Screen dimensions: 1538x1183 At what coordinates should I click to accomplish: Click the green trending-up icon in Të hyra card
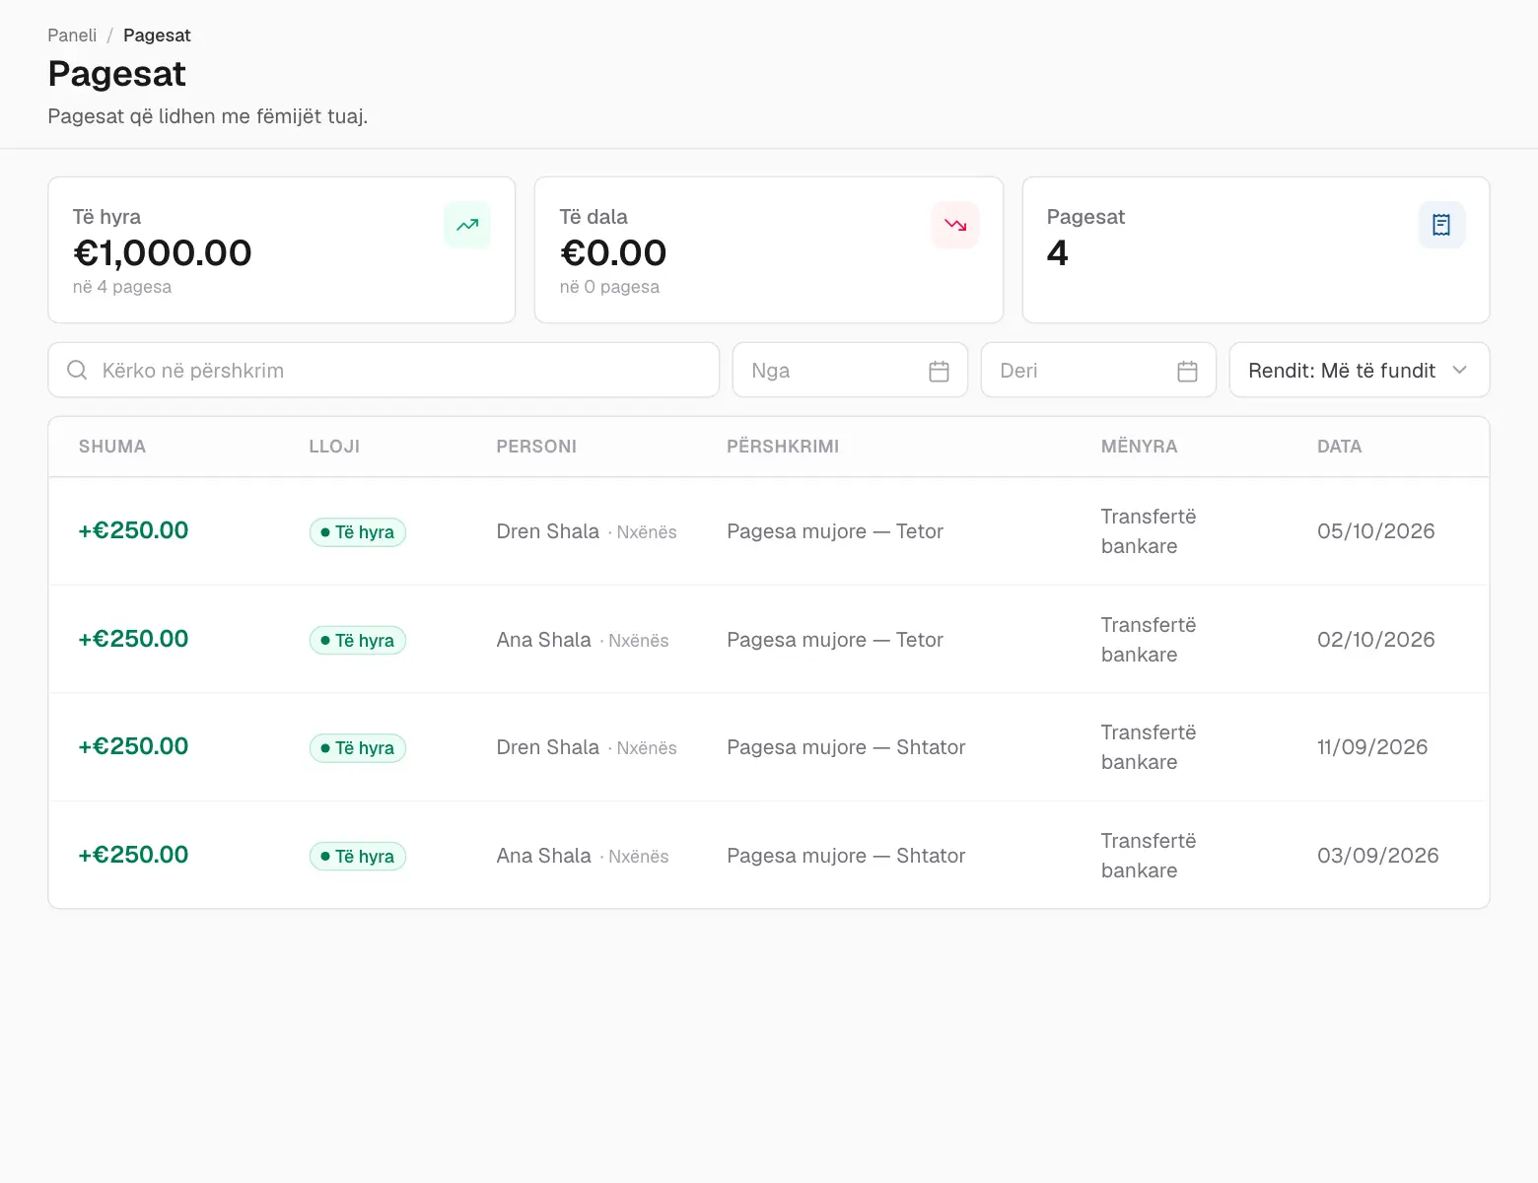tap(467, 225)
